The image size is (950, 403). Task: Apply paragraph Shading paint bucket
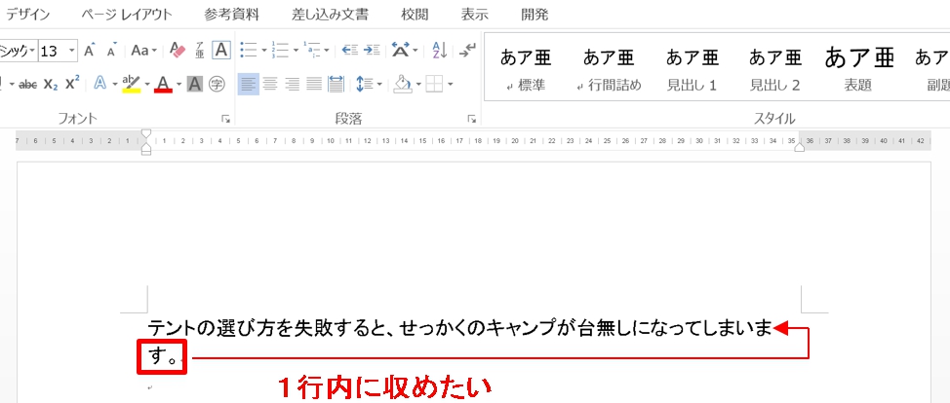402,84
